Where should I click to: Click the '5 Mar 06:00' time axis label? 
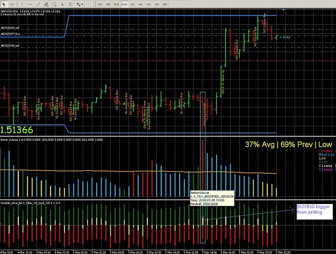click(x=135, y=252)
